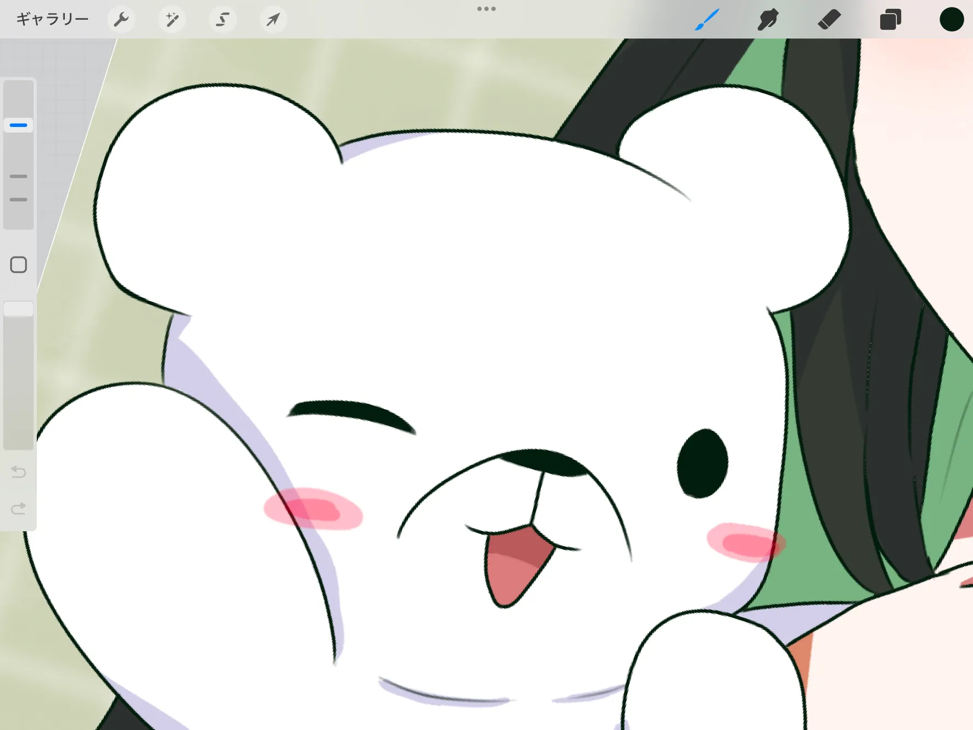Return to the ギャラリー gallery
973x730 pixels.
52,20
